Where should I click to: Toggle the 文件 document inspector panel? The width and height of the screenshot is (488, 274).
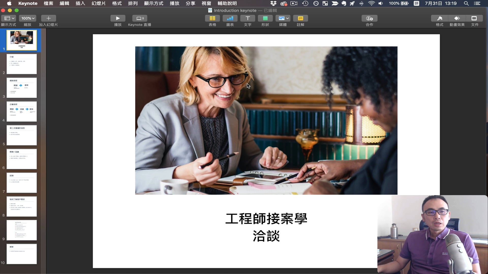[474, 18]
